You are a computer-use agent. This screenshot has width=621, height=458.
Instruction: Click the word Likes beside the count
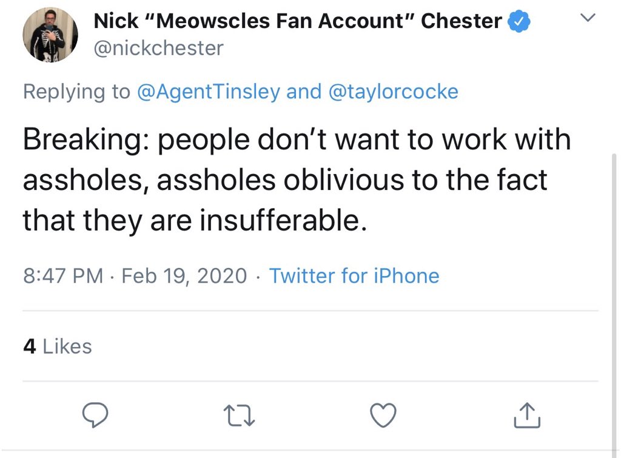click(x=67, y=346)
